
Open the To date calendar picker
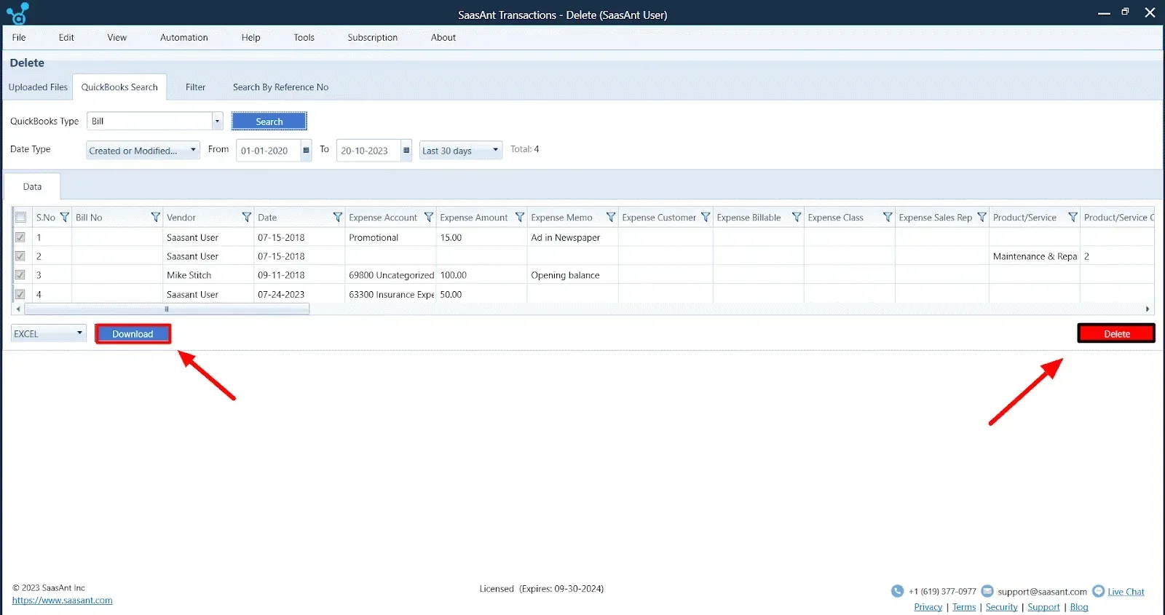(x=406, y=151)
